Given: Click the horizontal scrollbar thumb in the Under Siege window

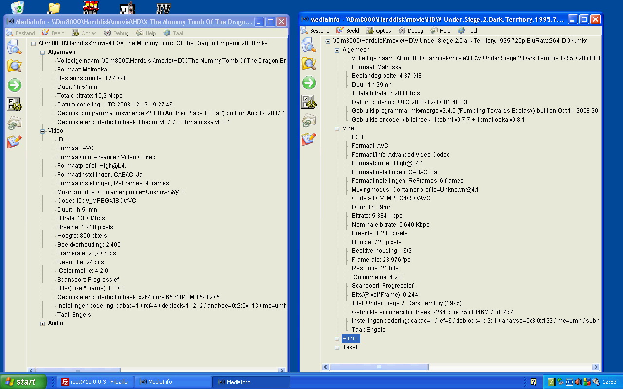Looking at the screenshot, I should point(379,367).
